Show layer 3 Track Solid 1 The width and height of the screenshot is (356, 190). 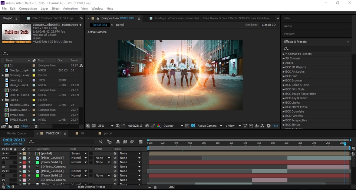pos(3,162)
